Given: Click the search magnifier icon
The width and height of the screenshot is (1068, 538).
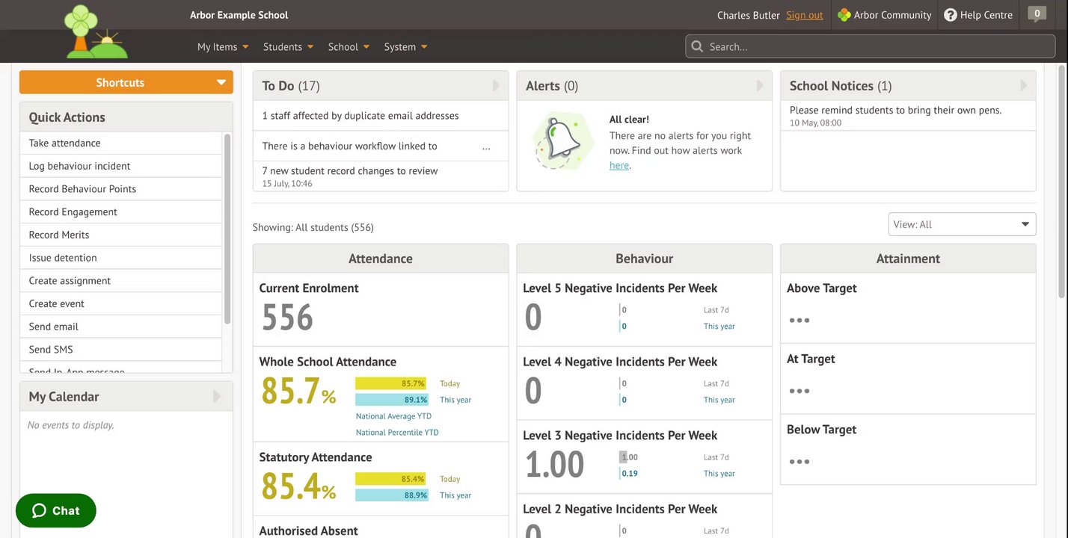Looking at the screenshot, I should (697, 46).
